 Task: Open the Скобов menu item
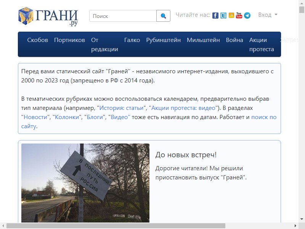point(37,40)
